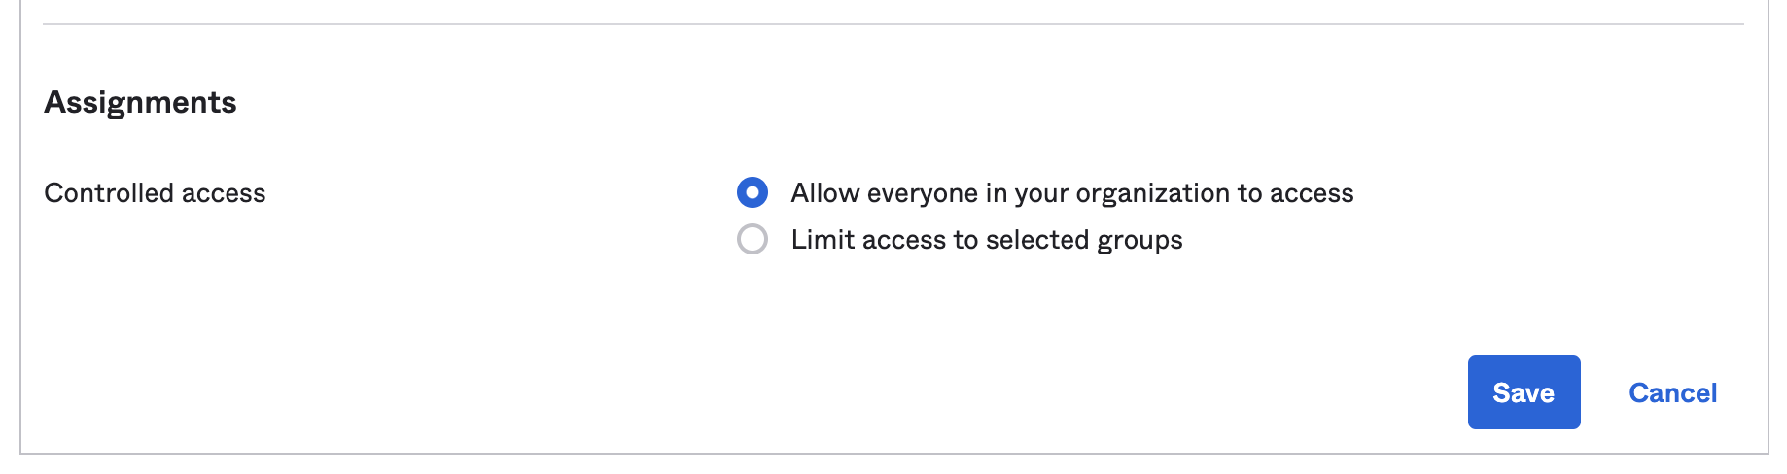This screenshot has height=474, width=1787.
Task: Enable organization-wide access option
Action: [753, 192]
